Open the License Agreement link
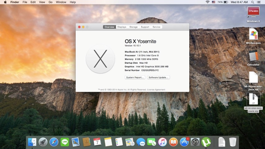265x149 pixels. (x=156, y=90)
